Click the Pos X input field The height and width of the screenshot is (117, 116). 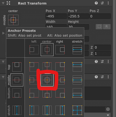56,16
